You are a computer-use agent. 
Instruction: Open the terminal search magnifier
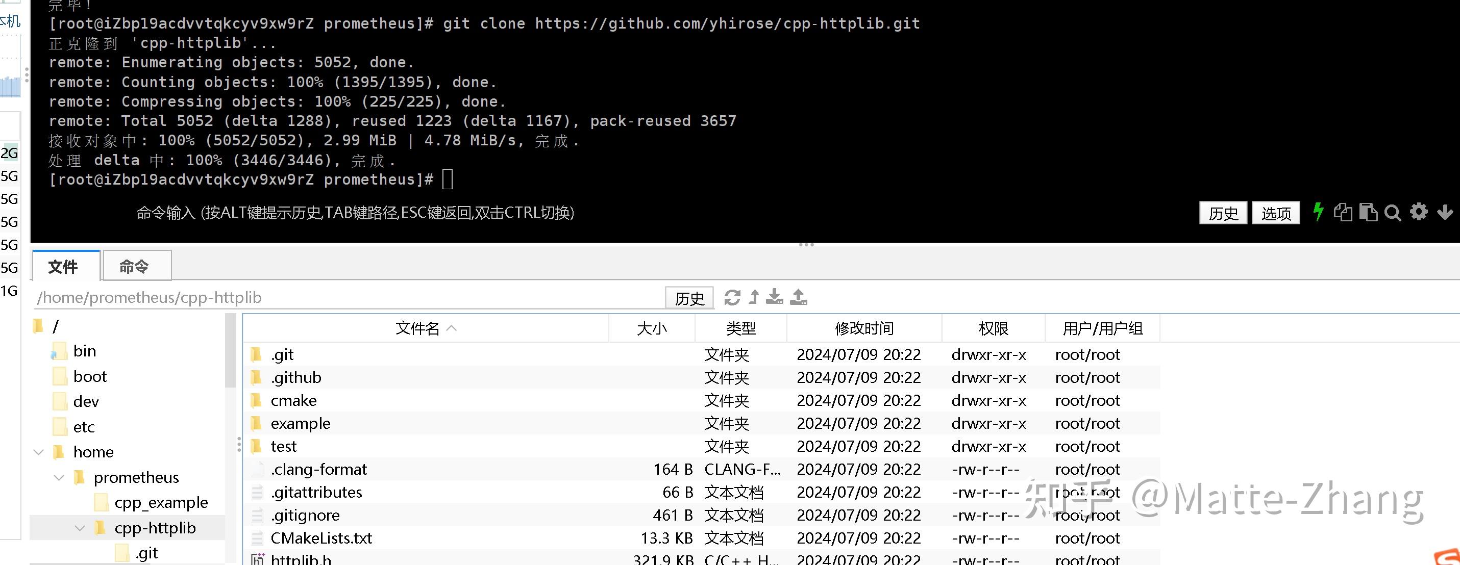(x=1393, y=213)
